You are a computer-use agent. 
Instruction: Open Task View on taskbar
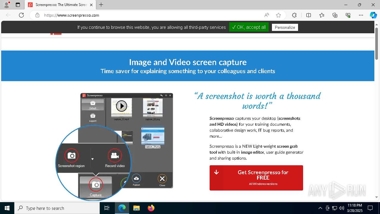click(107, 208)
